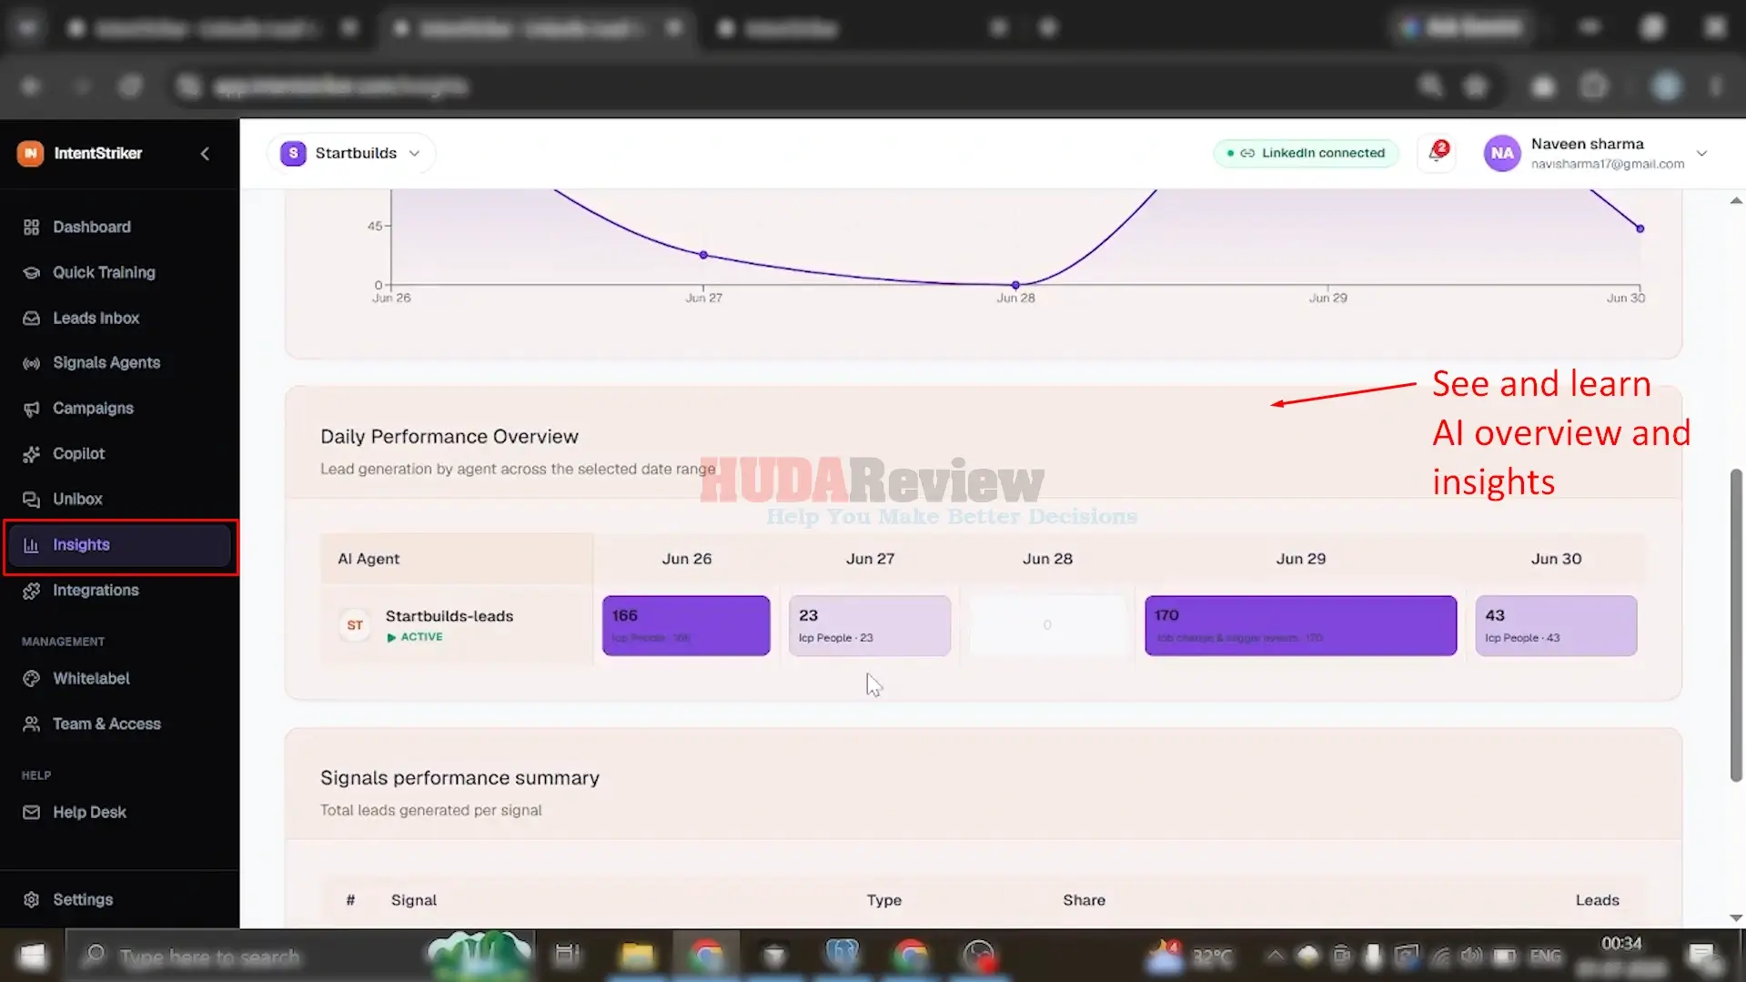
Task: Select the Jun 26 cell showing 166
Action: click(x=686, y=625)
